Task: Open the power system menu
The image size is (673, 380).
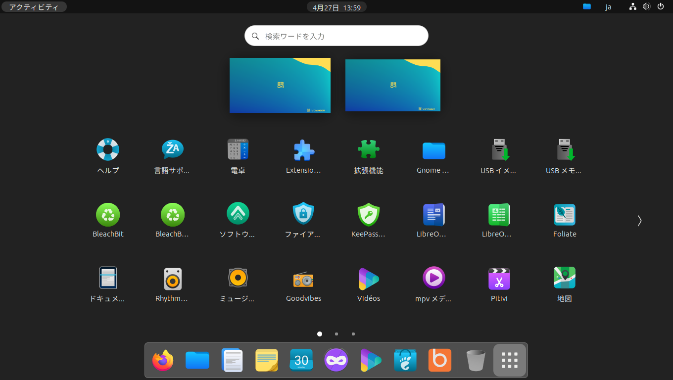Action: point(660,7)
